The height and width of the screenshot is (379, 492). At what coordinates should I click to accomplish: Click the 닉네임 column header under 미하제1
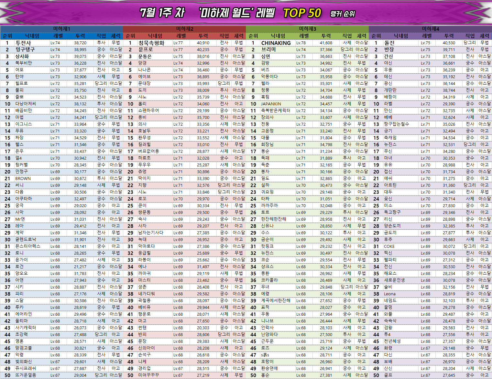click(x=32, y=36)
